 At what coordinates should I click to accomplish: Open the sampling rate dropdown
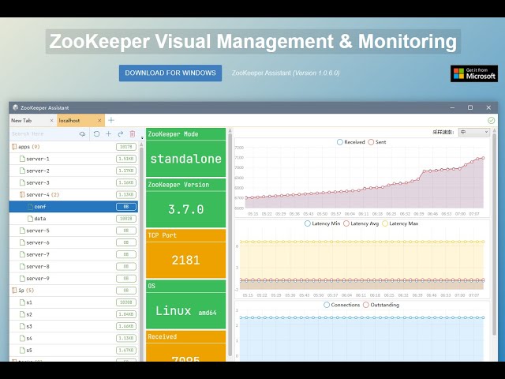click(x=474, y=132)
